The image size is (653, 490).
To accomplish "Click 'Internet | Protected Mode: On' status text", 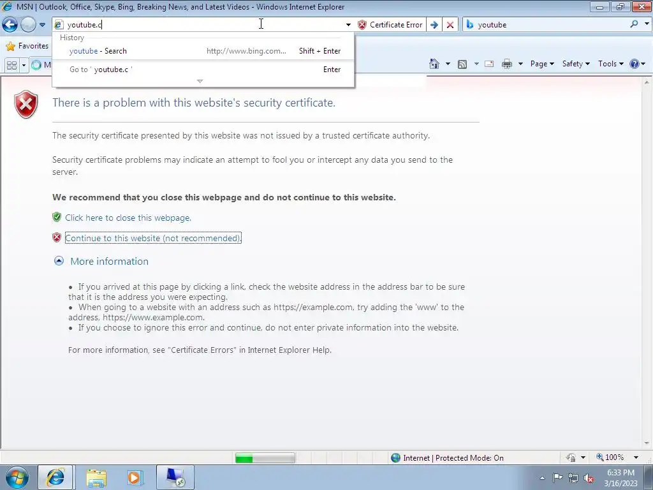I will pyautogui.click(x=453, y=458).
